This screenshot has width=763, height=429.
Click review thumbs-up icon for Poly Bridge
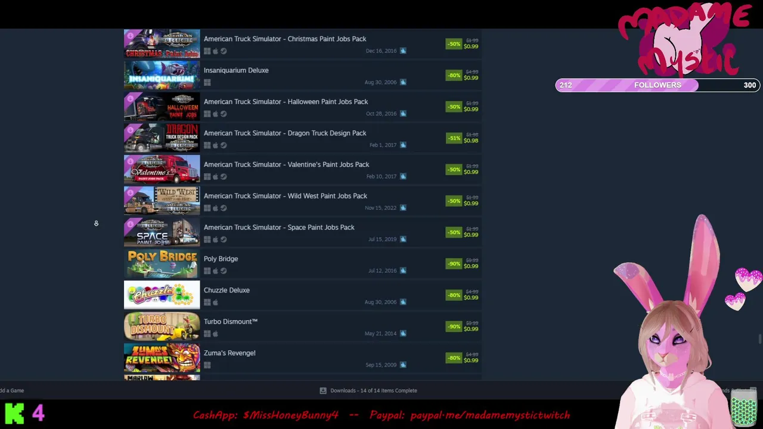(x=403, y=271)
